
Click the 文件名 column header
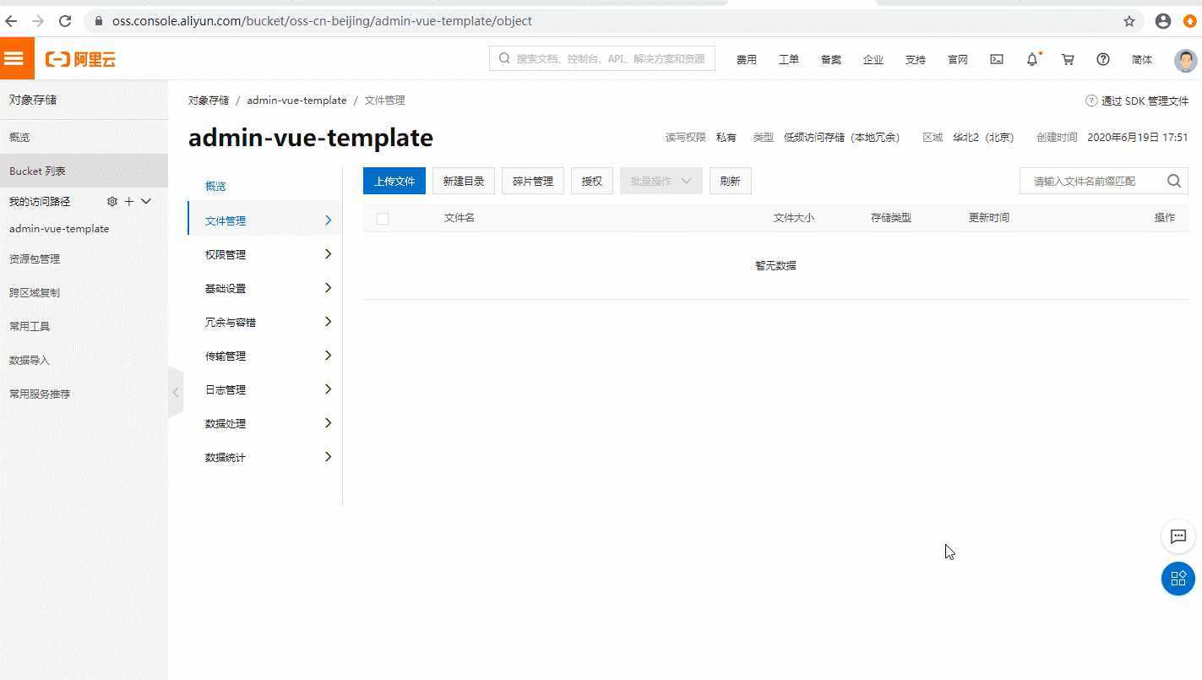460,218
